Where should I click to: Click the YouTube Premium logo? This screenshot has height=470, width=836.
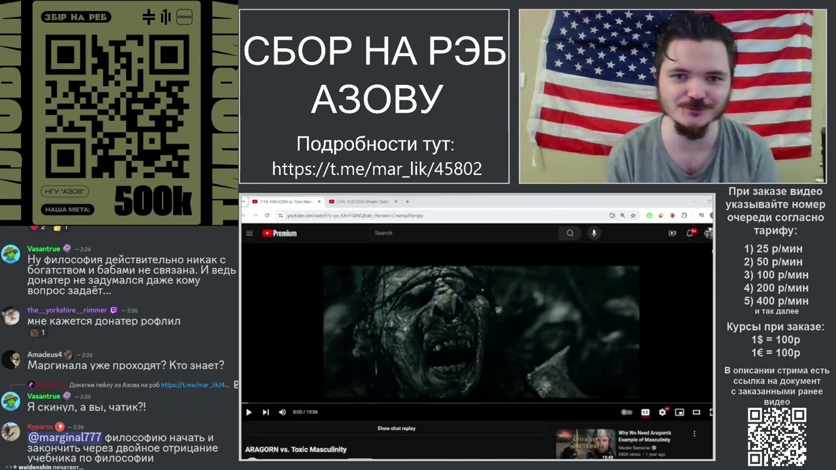tap(280, 233)
